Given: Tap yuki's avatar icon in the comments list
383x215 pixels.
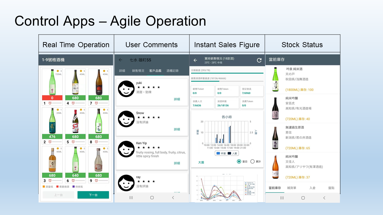Looking at the screenshot, I should point(126,89).
